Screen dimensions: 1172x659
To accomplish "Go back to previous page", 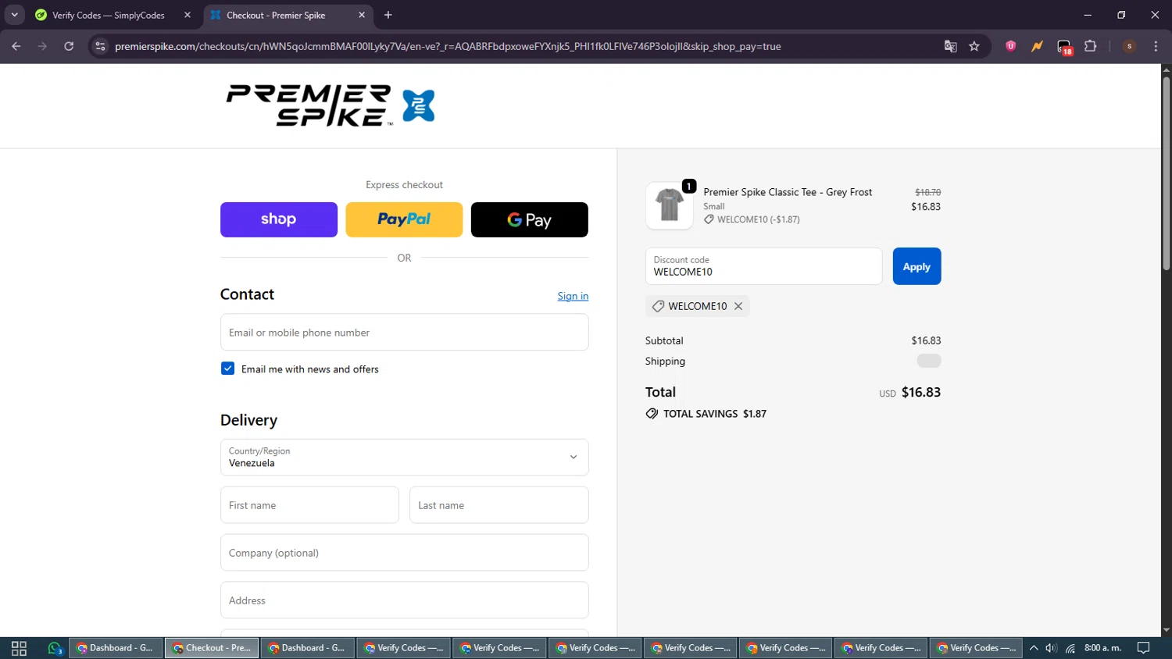I will pos(16,46).
